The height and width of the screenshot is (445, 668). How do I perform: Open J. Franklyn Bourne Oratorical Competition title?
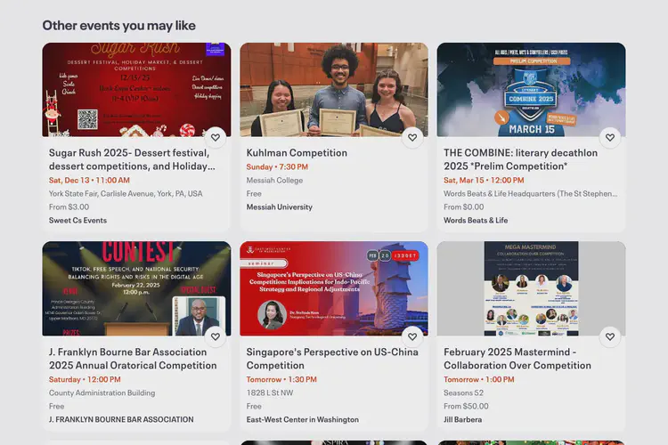pyautogui.click(x=133, y=359)
